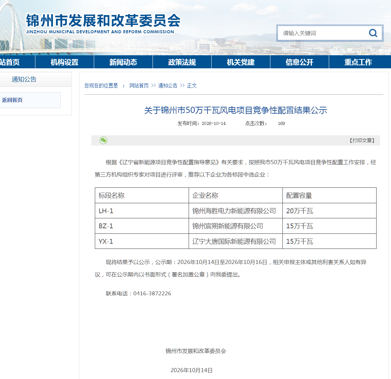Select the 通知公告 sidebar heading
The image size is (391, 379).
pyautogui.click(x=24, y=79)
